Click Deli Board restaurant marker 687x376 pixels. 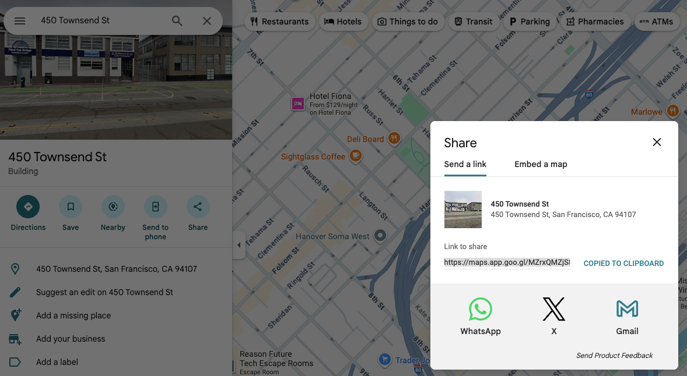tap(394, 139)
